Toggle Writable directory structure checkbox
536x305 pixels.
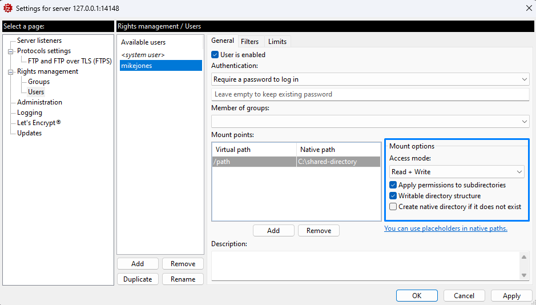pos(393,196)
